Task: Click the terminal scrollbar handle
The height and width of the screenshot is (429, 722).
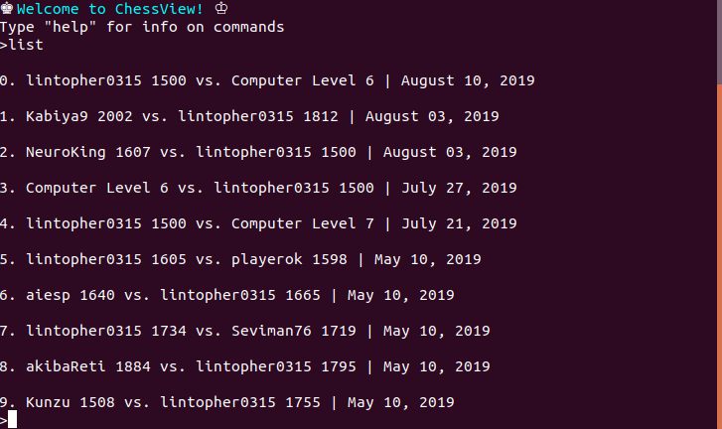Action: 719,256
